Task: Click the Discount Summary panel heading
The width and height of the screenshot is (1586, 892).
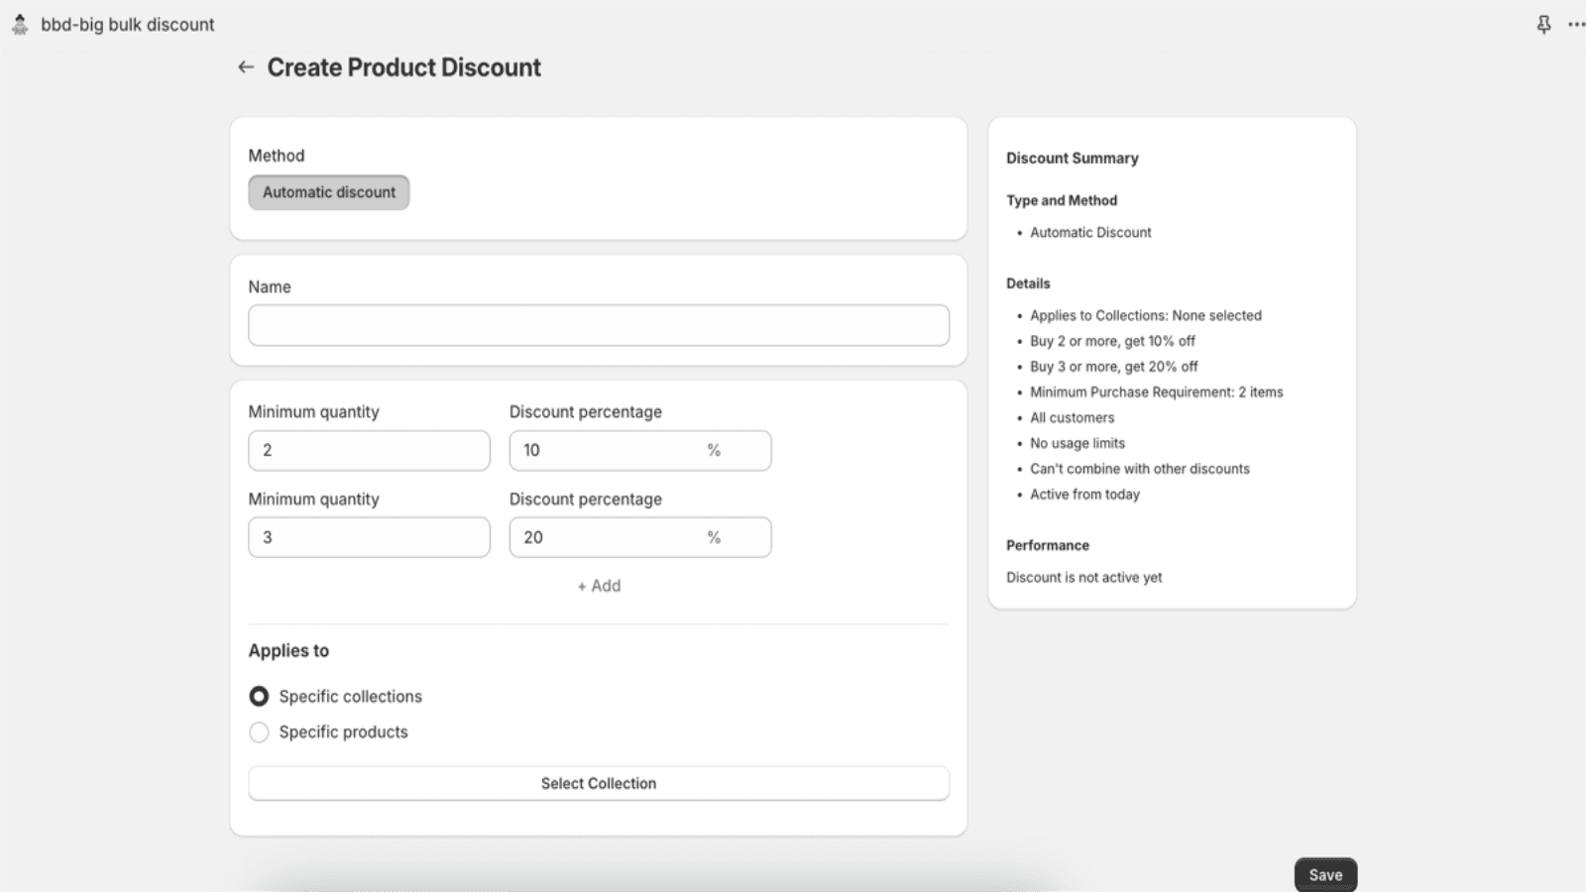Action: pos(1072,158)
